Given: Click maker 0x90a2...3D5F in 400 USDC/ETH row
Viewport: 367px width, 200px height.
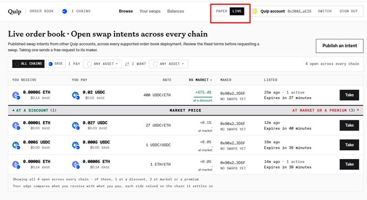Looking at the screenshot, I should 233,93.
